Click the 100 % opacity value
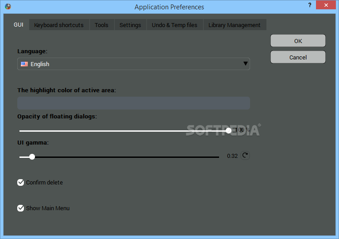The width and height of the screenshot is (339, 239). (x=243, y=130)
